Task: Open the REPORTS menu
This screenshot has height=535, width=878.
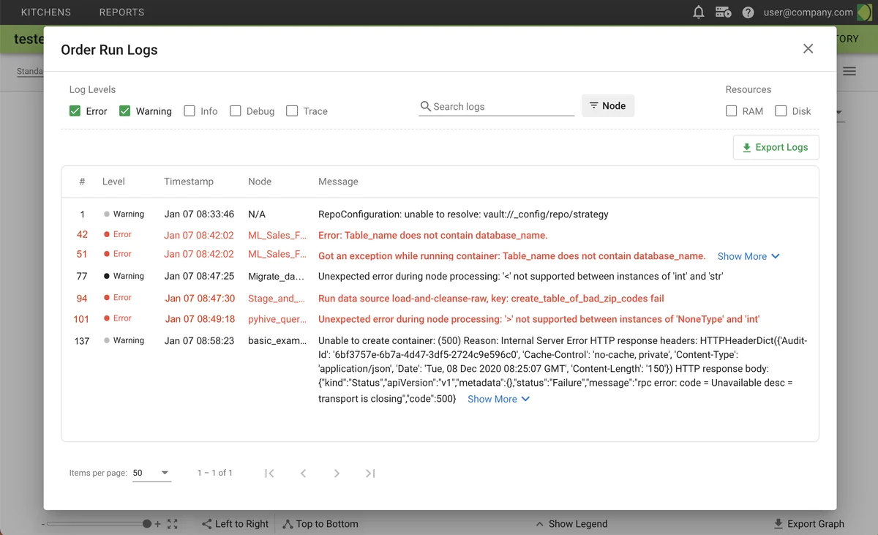Action: pos(121,12)
